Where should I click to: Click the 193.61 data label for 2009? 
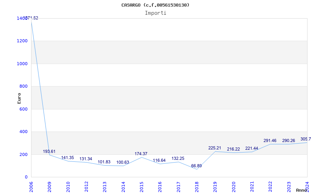pos(49,151)
